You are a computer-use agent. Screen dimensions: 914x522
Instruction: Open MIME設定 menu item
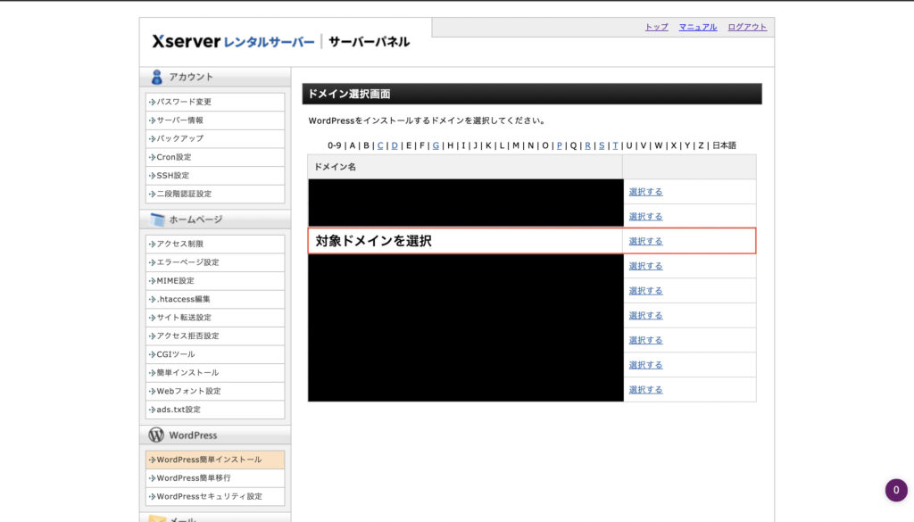[x=215, y=281]
